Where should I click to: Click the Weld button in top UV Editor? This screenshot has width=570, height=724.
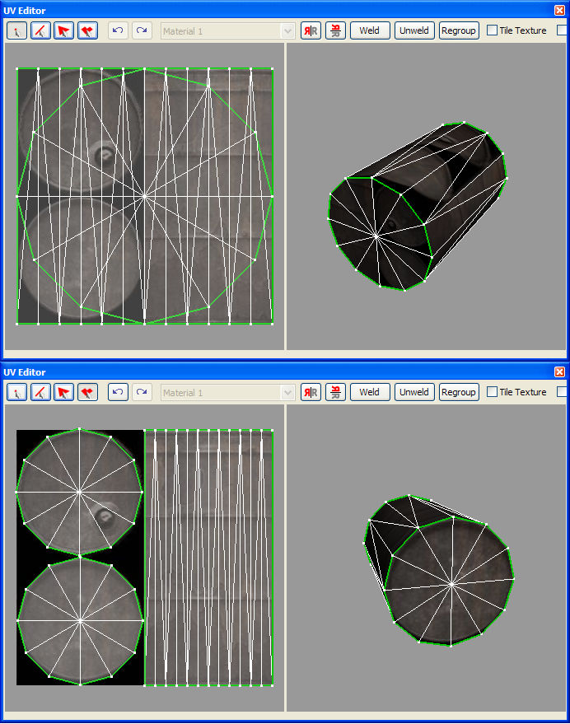[370, 30]
